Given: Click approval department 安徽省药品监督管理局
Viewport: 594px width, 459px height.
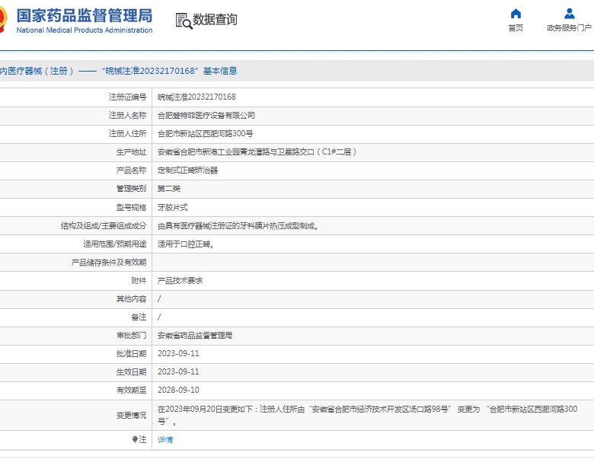Looking at the screenshot, I should pyautogui.click(x=195, y=336).
